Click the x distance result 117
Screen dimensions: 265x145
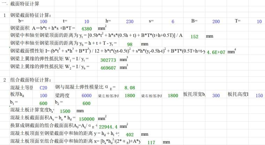click(x=151, y=142)
